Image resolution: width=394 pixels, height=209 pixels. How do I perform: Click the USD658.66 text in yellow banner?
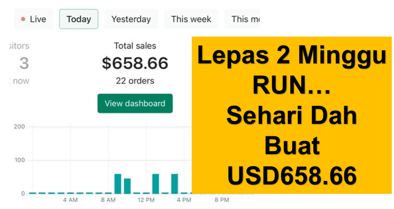pos(292,177)
